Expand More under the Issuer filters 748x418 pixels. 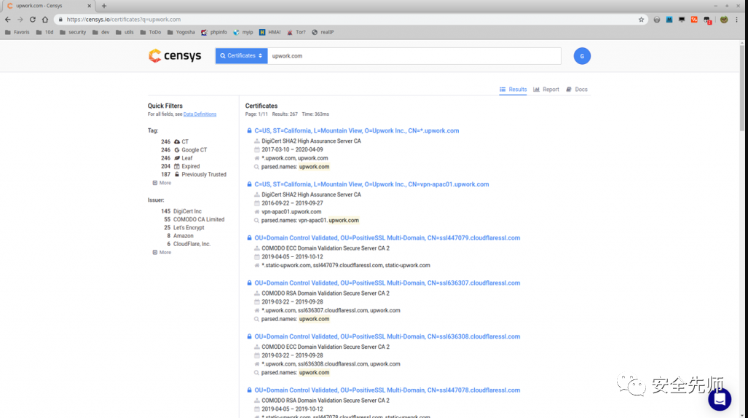[162, 253]
